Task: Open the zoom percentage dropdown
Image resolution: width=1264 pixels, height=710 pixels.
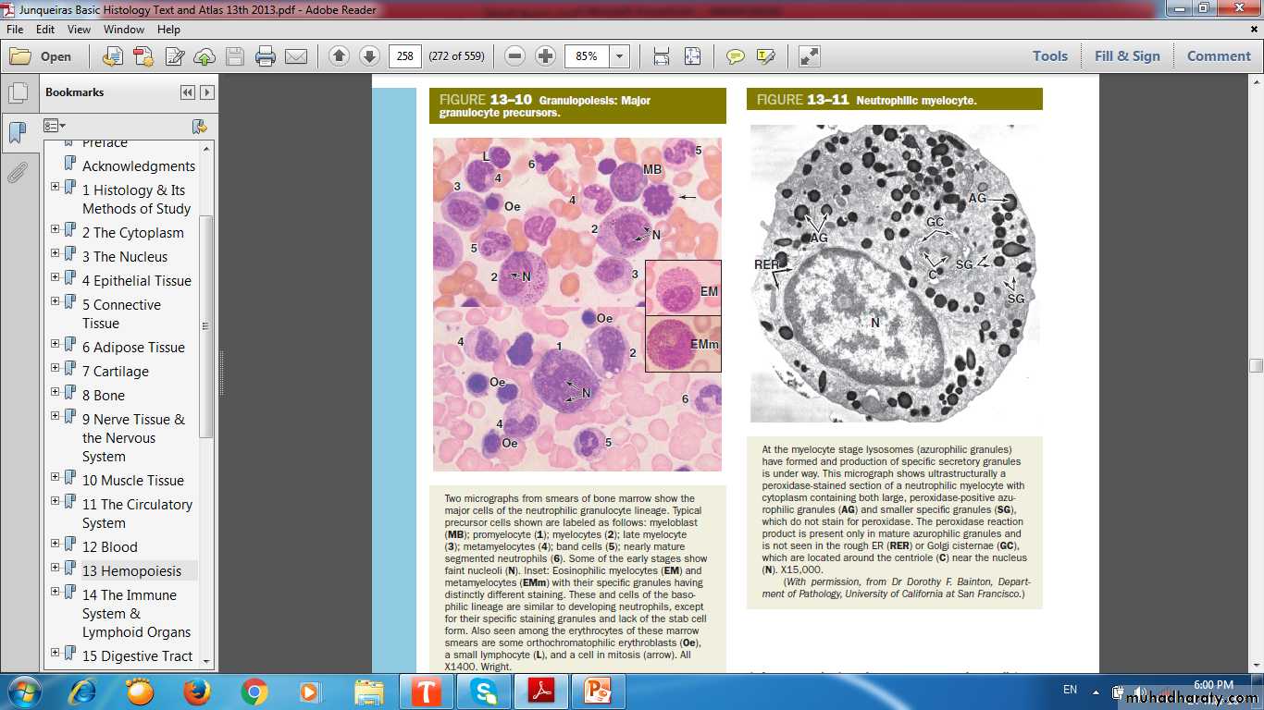Action: point(619,56)
